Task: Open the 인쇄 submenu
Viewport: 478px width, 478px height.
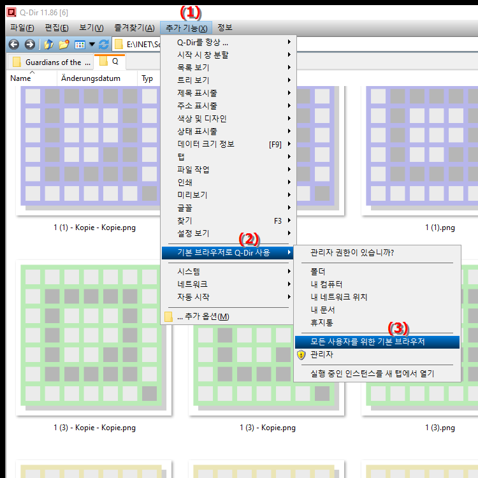Action: coord(228,182)
